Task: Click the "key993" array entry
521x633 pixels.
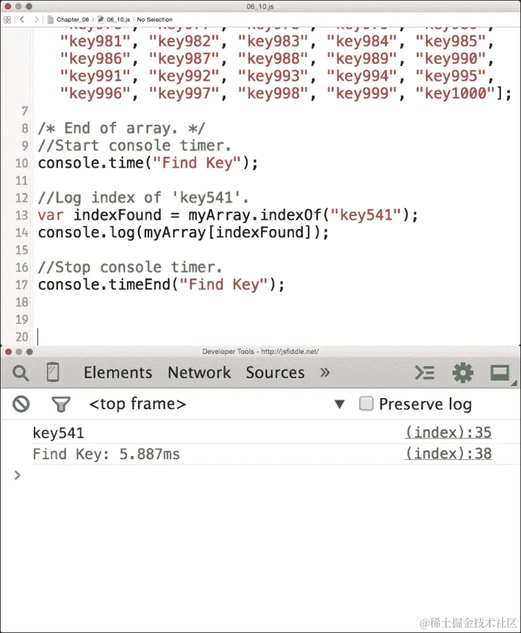Action: (273, 76)
